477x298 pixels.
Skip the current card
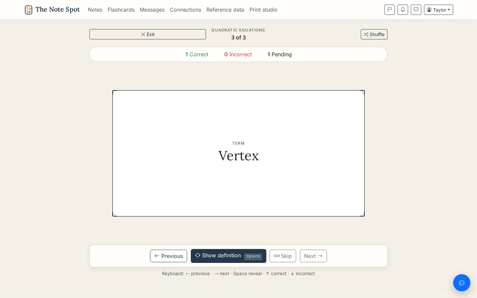coord(283,256)
